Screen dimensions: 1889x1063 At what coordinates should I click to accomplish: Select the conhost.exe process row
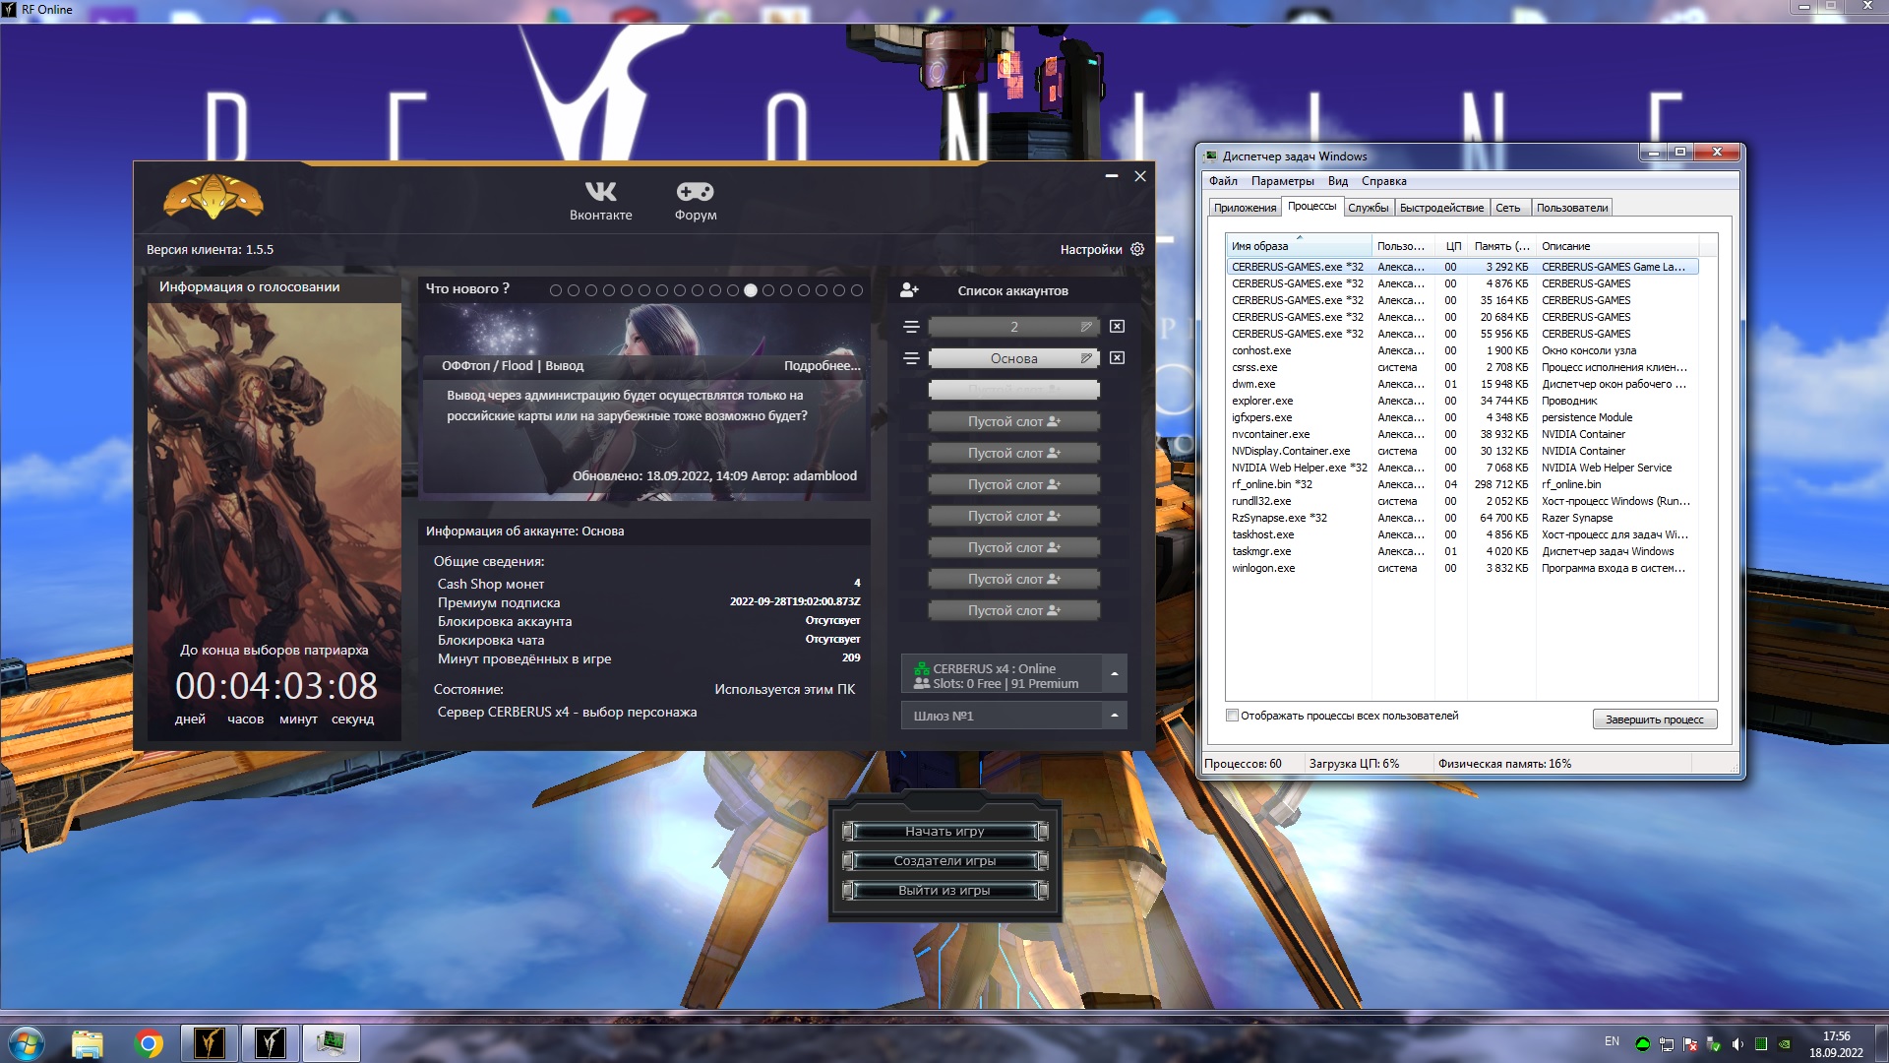1462,350
